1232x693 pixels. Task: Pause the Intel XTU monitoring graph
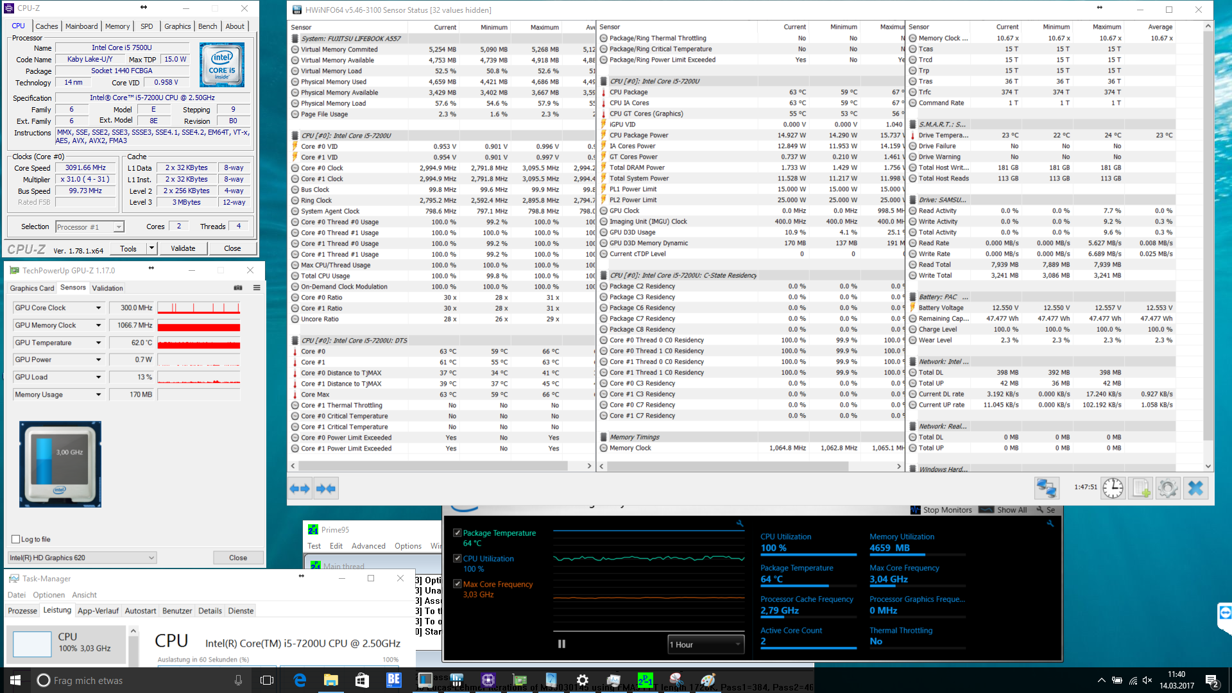(561, 644)
